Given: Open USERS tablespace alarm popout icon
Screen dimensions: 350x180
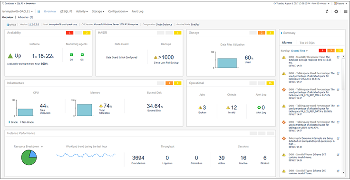Looking at the screenshot, I should click(x=338, y=122).
